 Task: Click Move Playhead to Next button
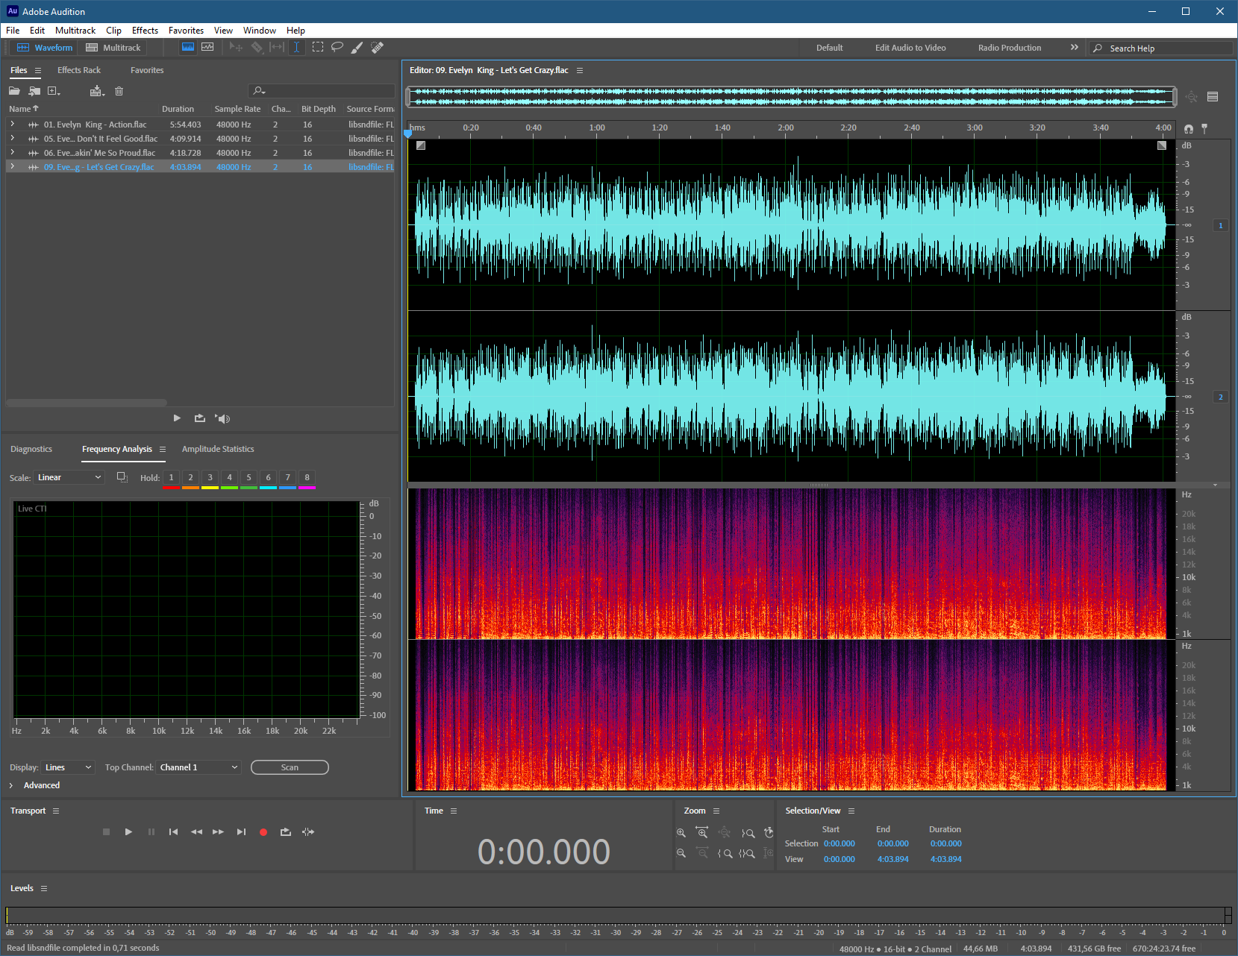click(x=241, y=832)
